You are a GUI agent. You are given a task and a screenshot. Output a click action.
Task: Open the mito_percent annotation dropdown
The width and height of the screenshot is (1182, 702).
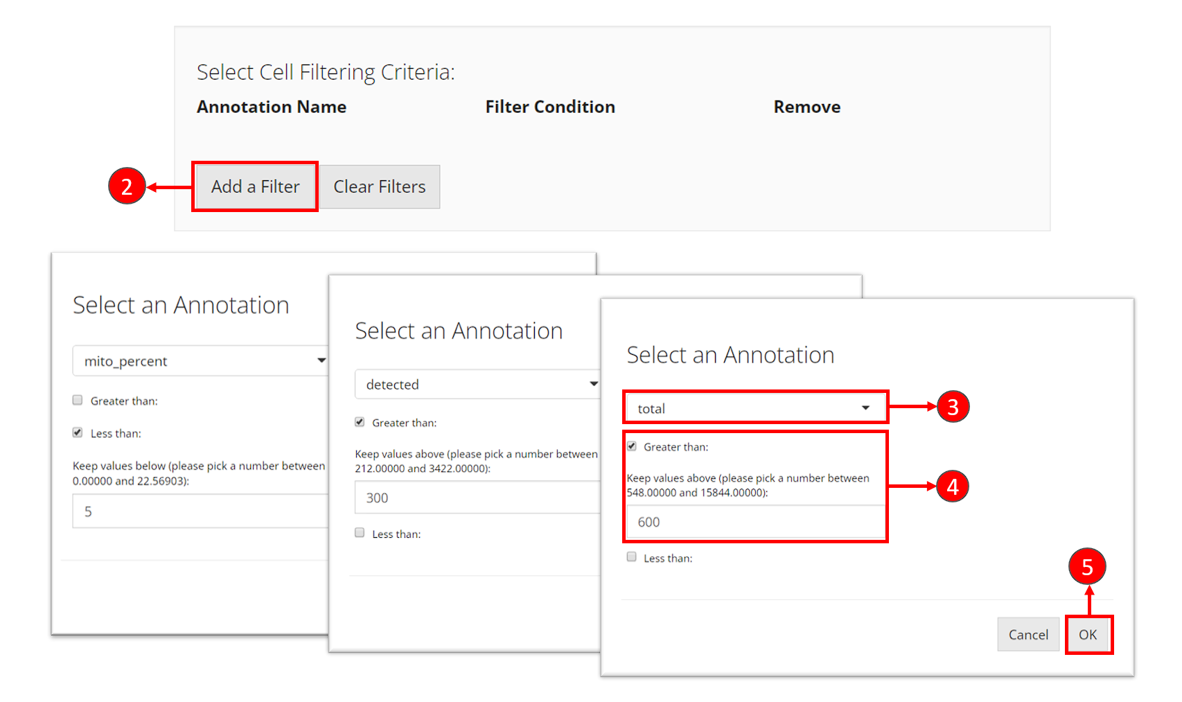coord(200,361)
